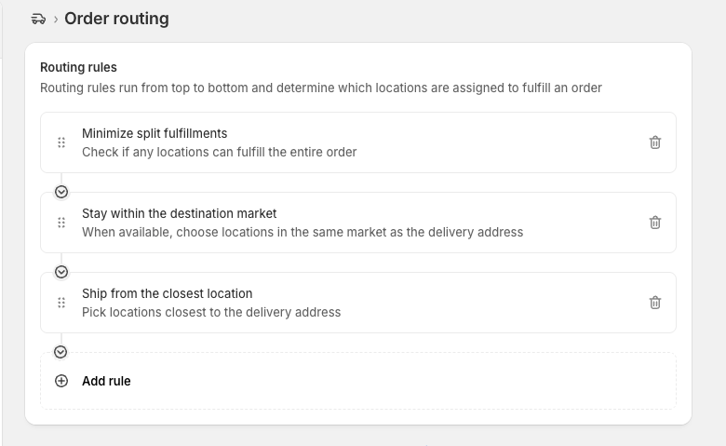Click the plus circle icon beside Add rule
The height and width of the screenshot is (446, 726).
pos(61,381)
